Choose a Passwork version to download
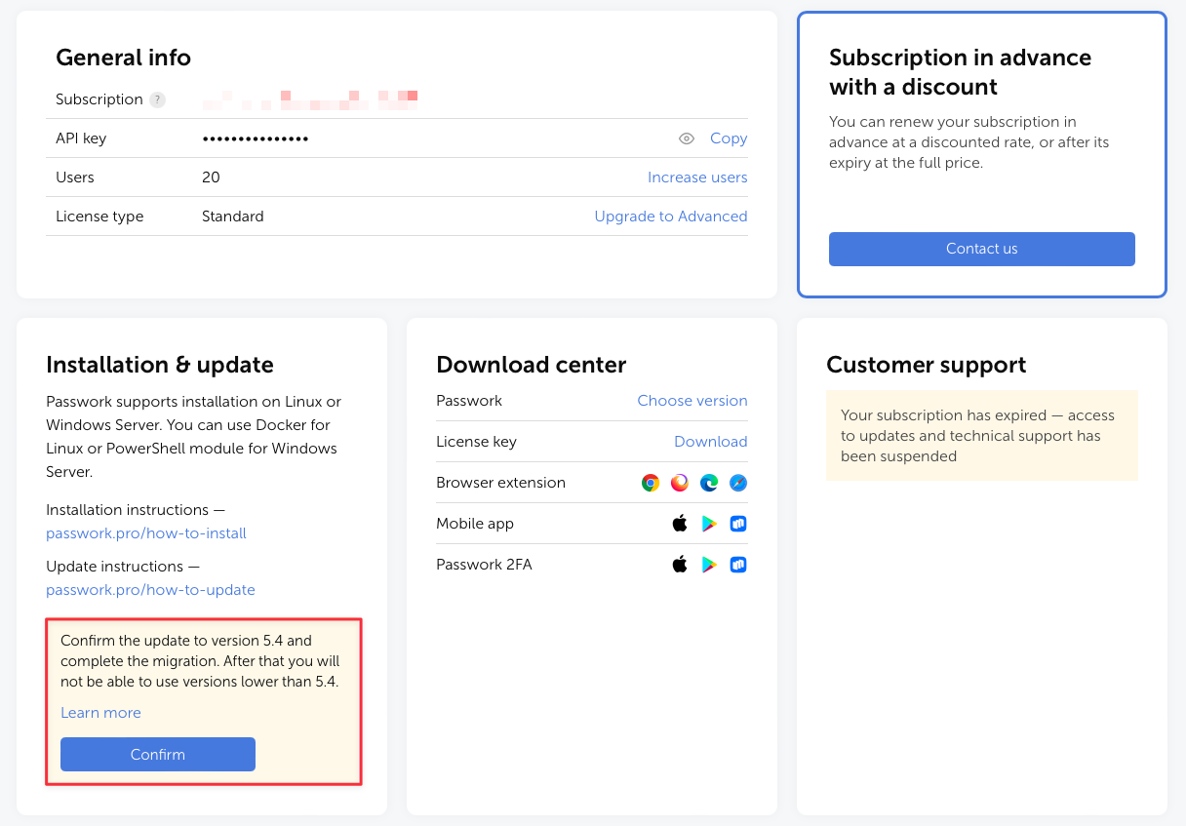The image size is (1186, 826). pyautogui.click(x=692, y=401)
